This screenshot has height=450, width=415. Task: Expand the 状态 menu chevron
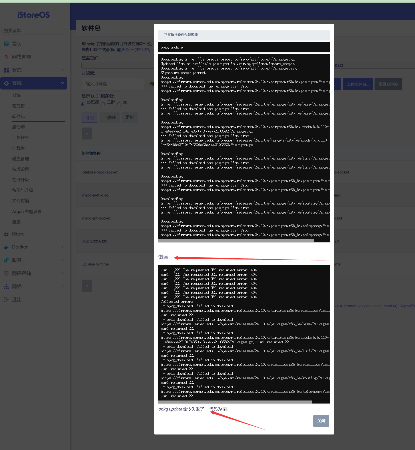click(62, 70)
